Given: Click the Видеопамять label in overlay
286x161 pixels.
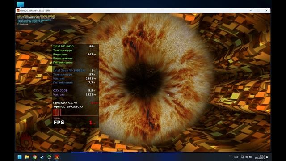Looking at the screenshot, I should [63, 59].
